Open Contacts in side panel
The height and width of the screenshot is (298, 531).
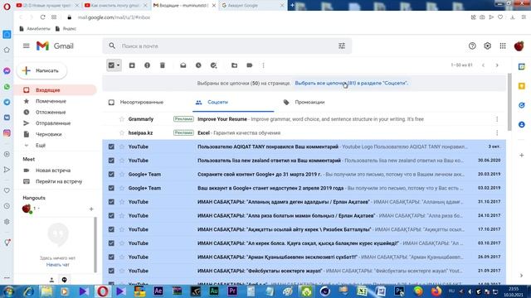coord(522,125)
